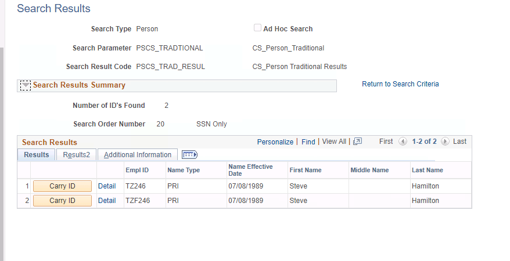Switch to the Results2 tab
This screenshot has width=510, height=261.
[x=76, y=155]
